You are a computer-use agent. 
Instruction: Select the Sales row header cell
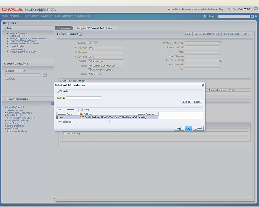pyautogui.click(x=57, y=118)
